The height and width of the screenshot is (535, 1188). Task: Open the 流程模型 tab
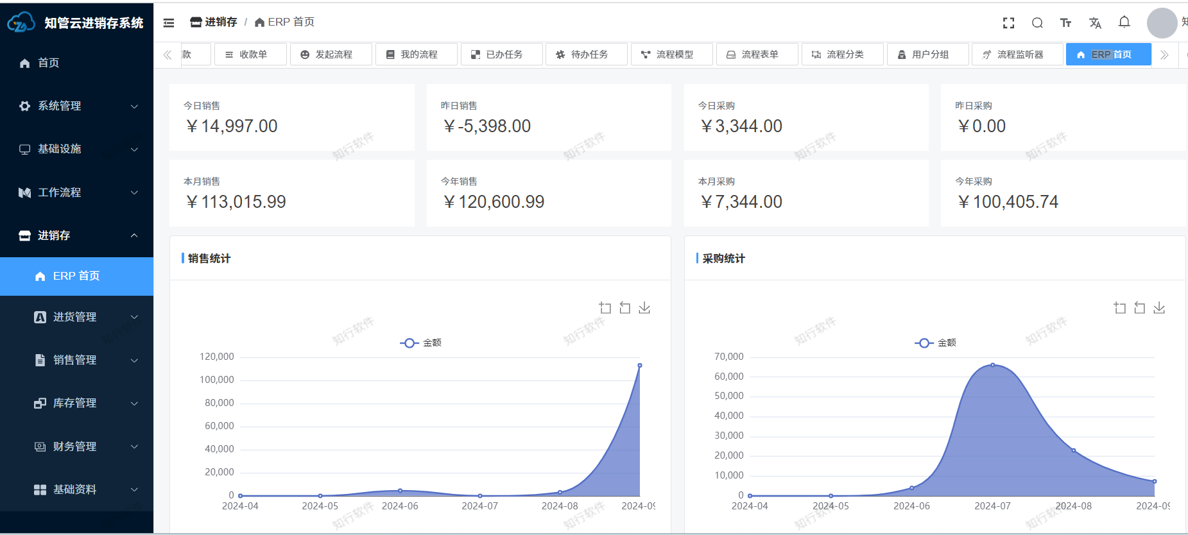671,55
